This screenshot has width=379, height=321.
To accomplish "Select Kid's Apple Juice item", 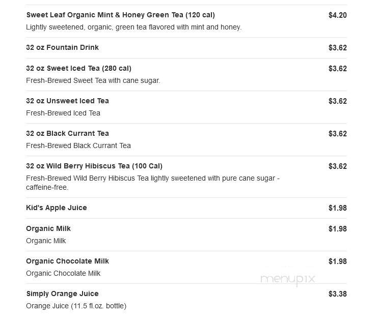I will 57,208.
